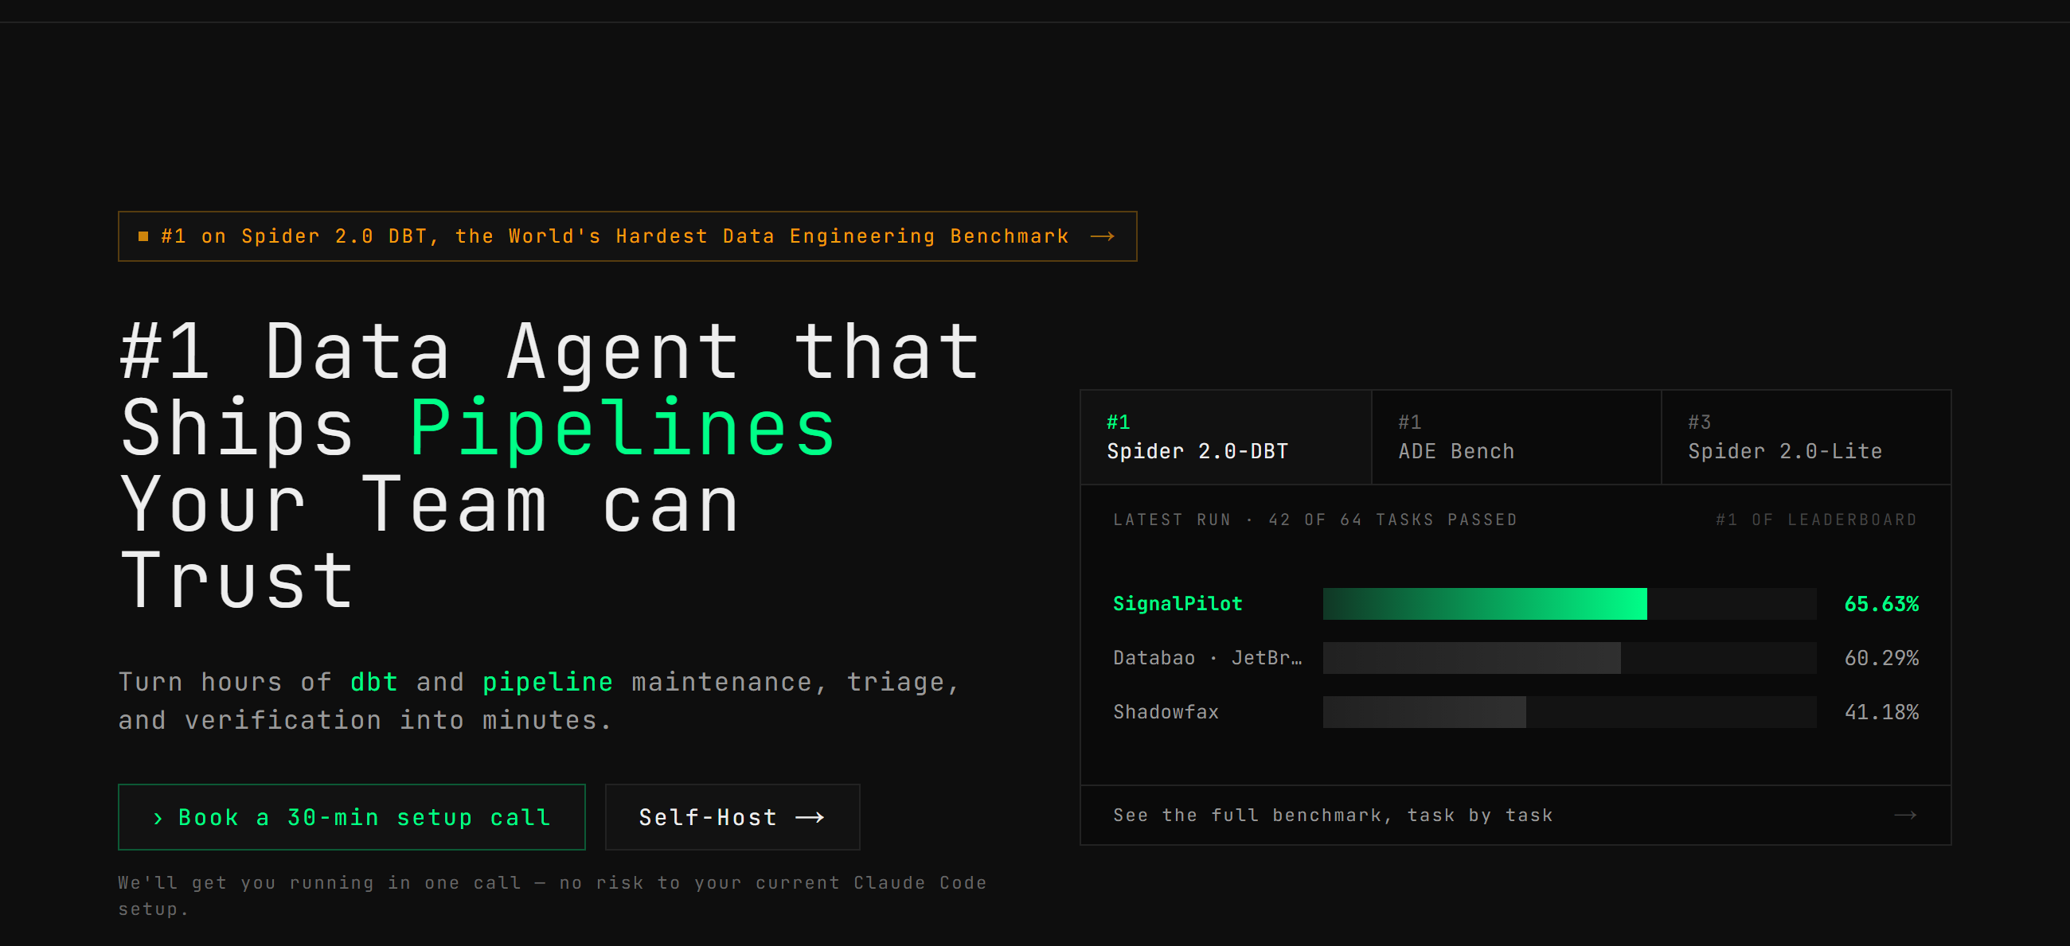Click the arrow icon beside full benchmark link
2070x946 pixels.
click(1905, 815)
